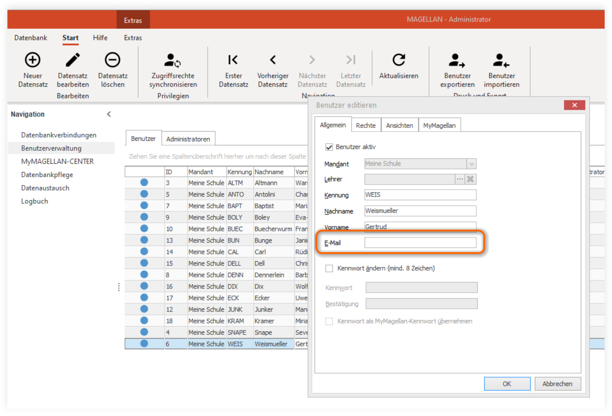
Task: Click Benutzer exportieren icon
Action: point(457,60)
